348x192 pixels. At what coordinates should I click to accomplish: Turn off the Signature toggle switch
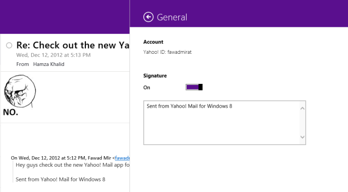(x=194, y=87)
